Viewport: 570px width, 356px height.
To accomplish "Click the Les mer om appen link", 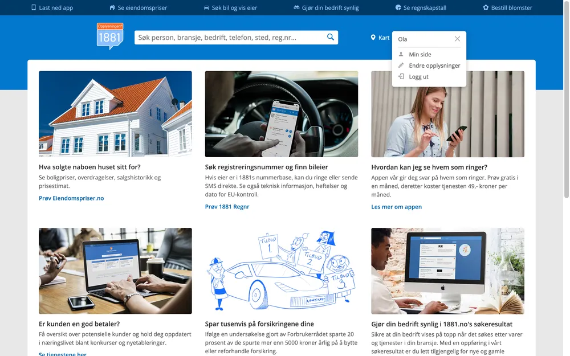I will pyautogui.click(x=396, y=207).
